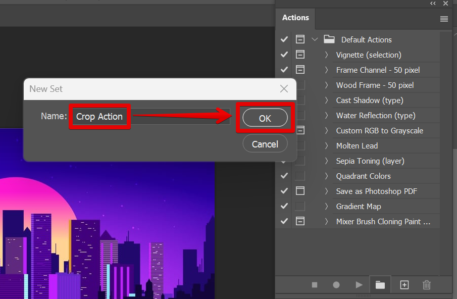Screen dimensions: 457x299
Task: Click the create new set folder icon
Action: click(x=380, y=285)
